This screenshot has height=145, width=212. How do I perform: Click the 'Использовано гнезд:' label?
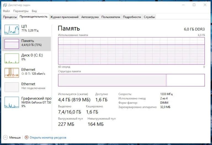click(132, 99)
